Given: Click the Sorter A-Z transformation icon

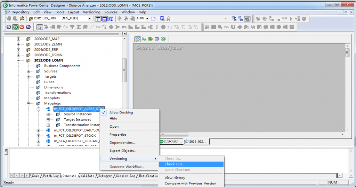Looking at the screenshot, I should [157, 27].
